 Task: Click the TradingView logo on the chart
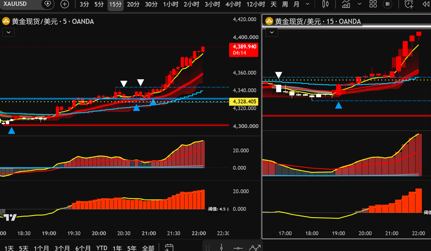coord(10,217)
